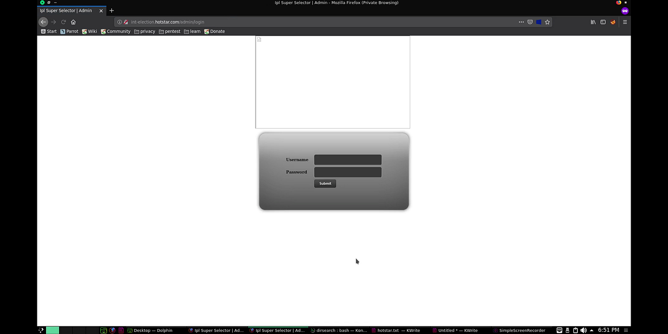Screen dimensions: 668x334
Task: Close the Ipl Super Selector tab
Action: tap(101, 11)
